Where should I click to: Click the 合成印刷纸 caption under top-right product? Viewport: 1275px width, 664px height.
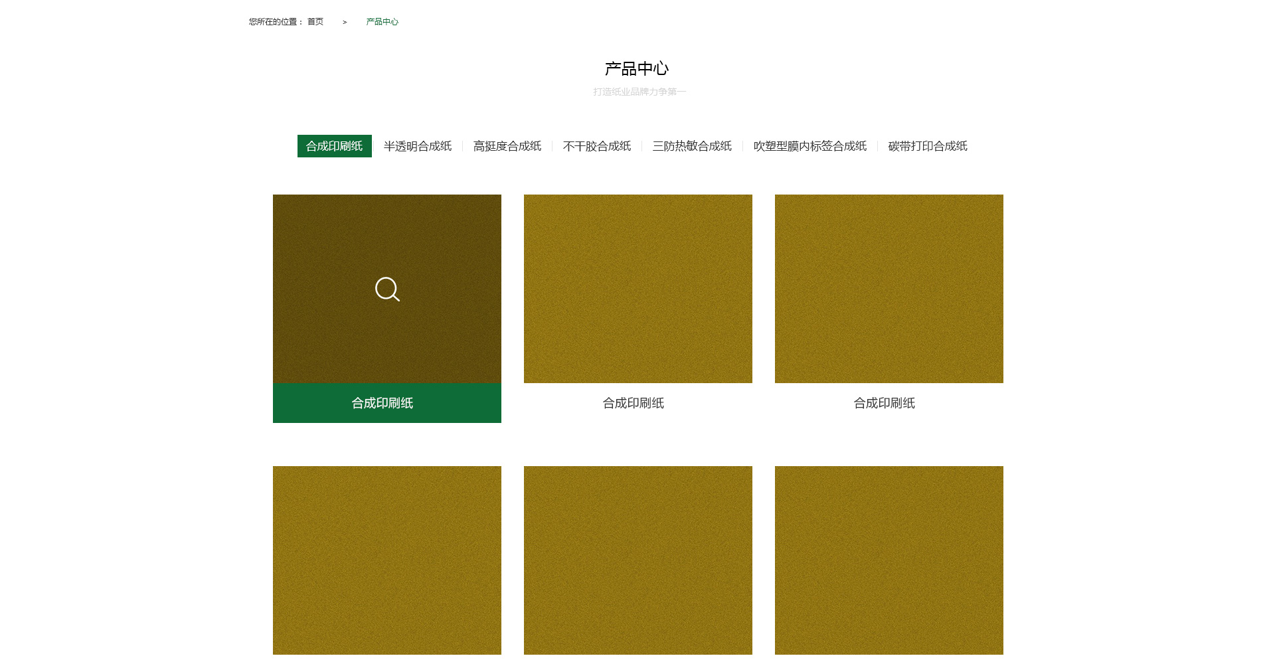click(884, 403)
